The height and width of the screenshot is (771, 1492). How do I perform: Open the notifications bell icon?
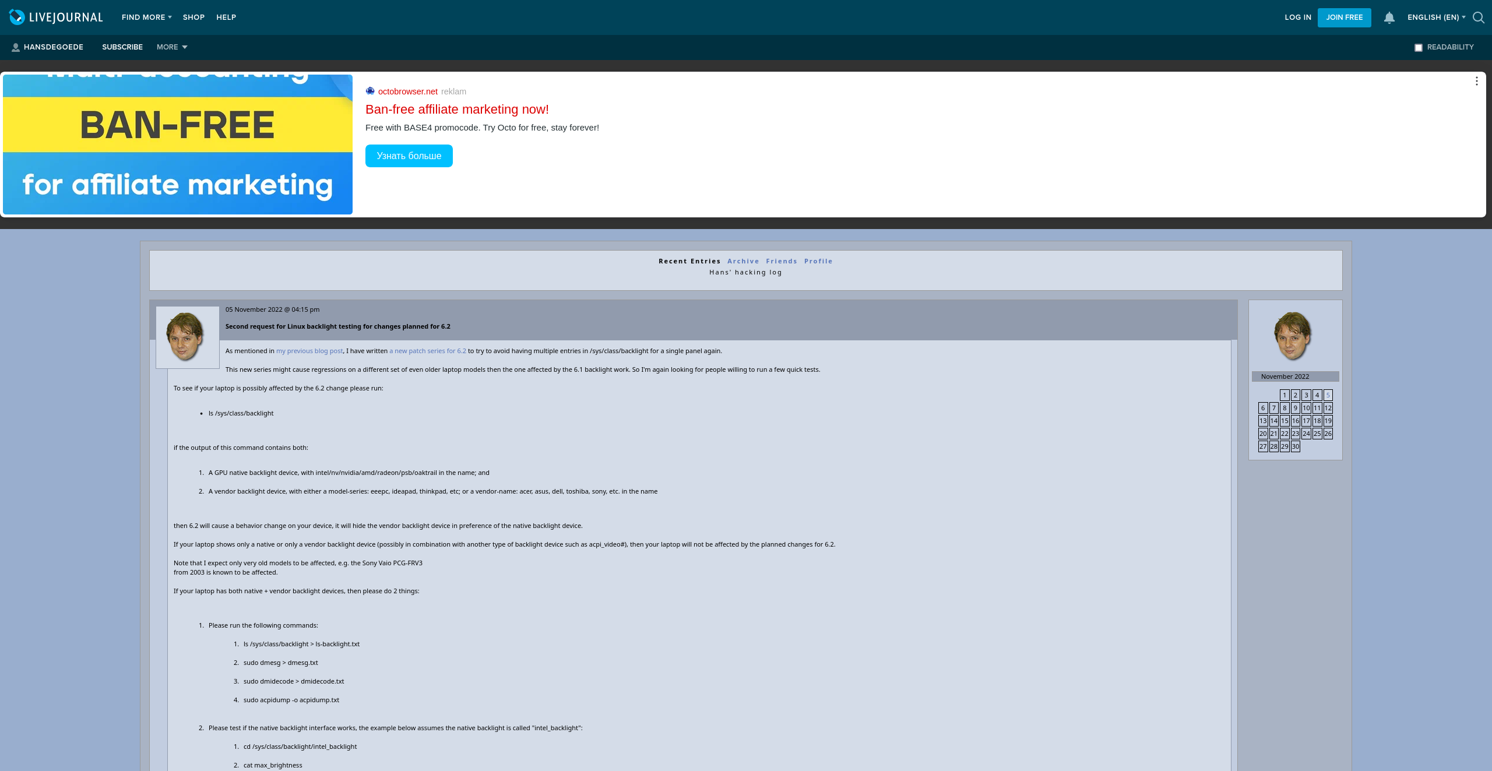(x=1389, y=17)
